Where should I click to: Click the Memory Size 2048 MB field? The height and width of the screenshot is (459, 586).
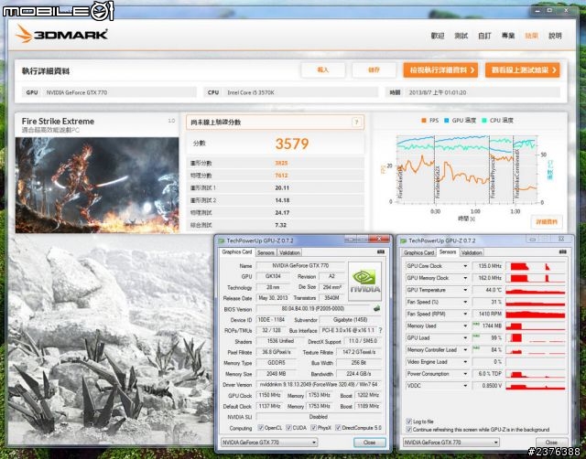pos(277,374)
